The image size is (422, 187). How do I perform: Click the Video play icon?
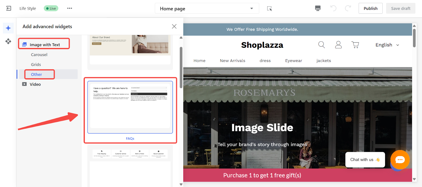coord(25,84)
